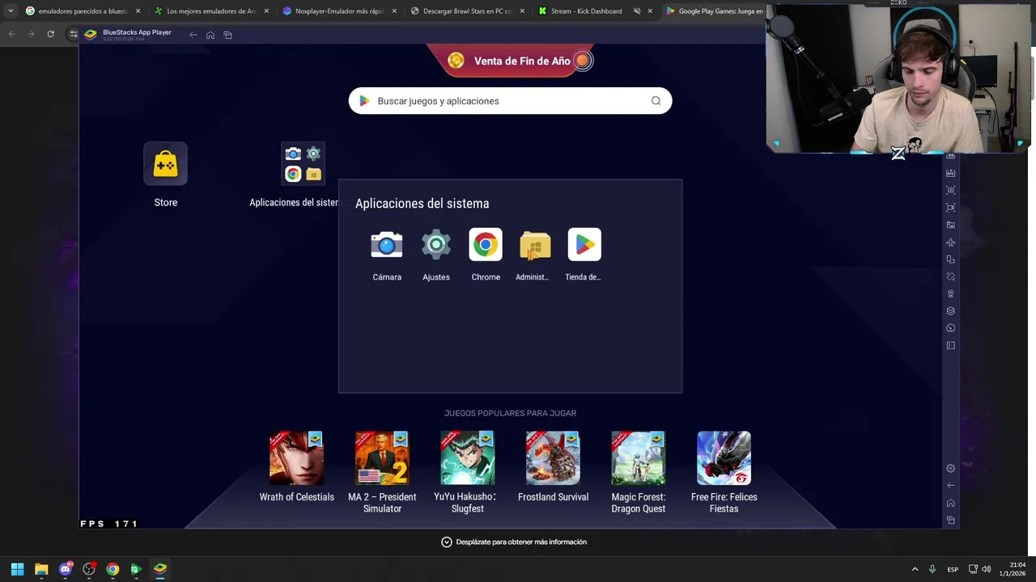The image size is (1036, 582).
Task: Close the Noxplayer-Emulador browser tab
Action: click(x=394, y=11)
